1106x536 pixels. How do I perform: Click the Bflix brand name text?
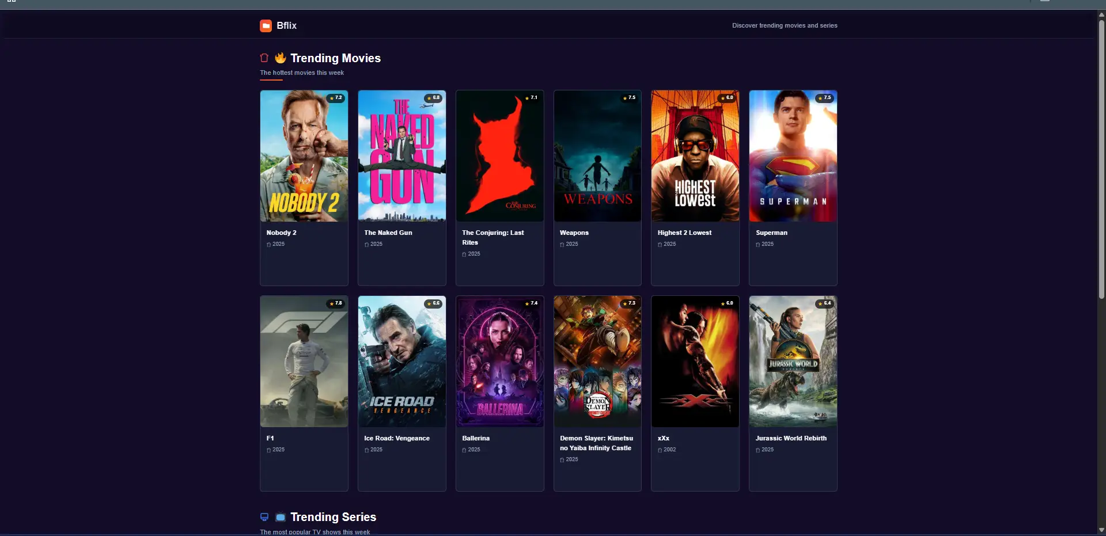286,26
